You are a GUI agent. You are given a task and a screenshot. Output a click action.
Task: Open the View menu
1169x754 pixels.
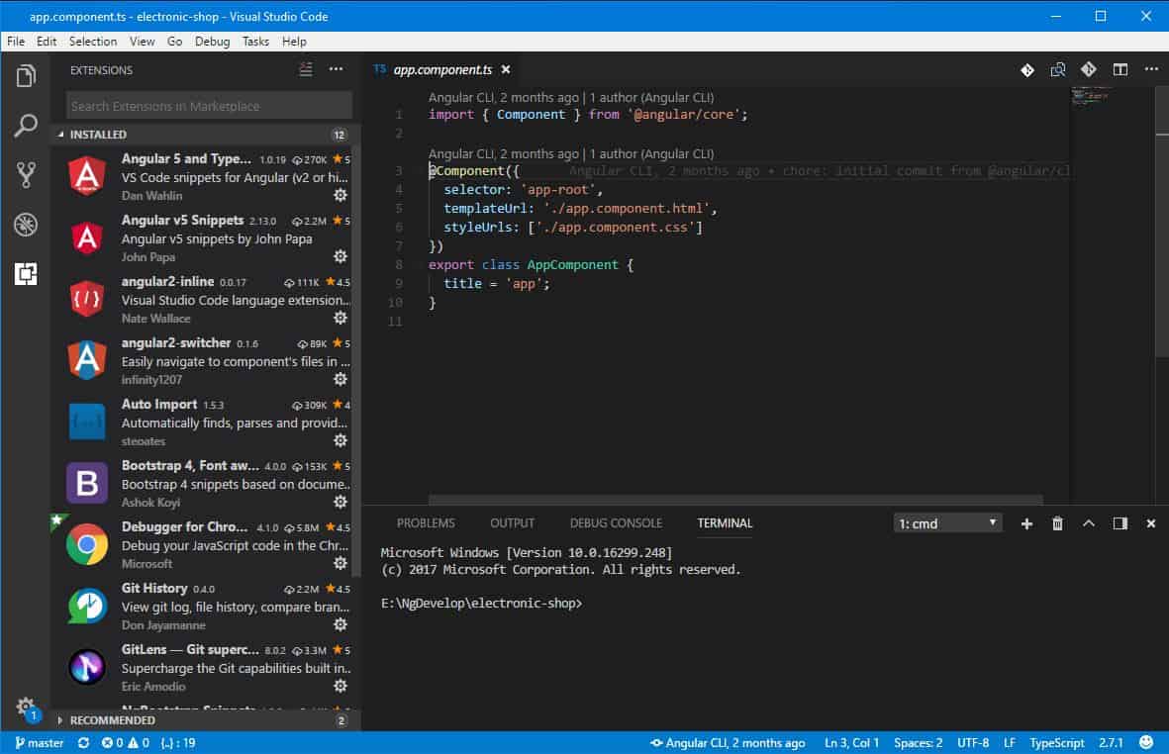(142, 42)
